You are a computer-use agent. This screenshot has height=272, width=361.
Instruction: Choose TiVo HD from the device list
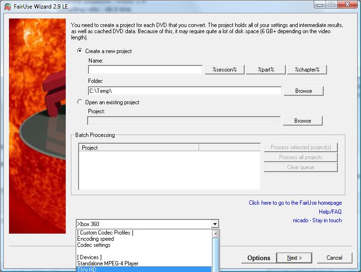[x=144, y=269]
